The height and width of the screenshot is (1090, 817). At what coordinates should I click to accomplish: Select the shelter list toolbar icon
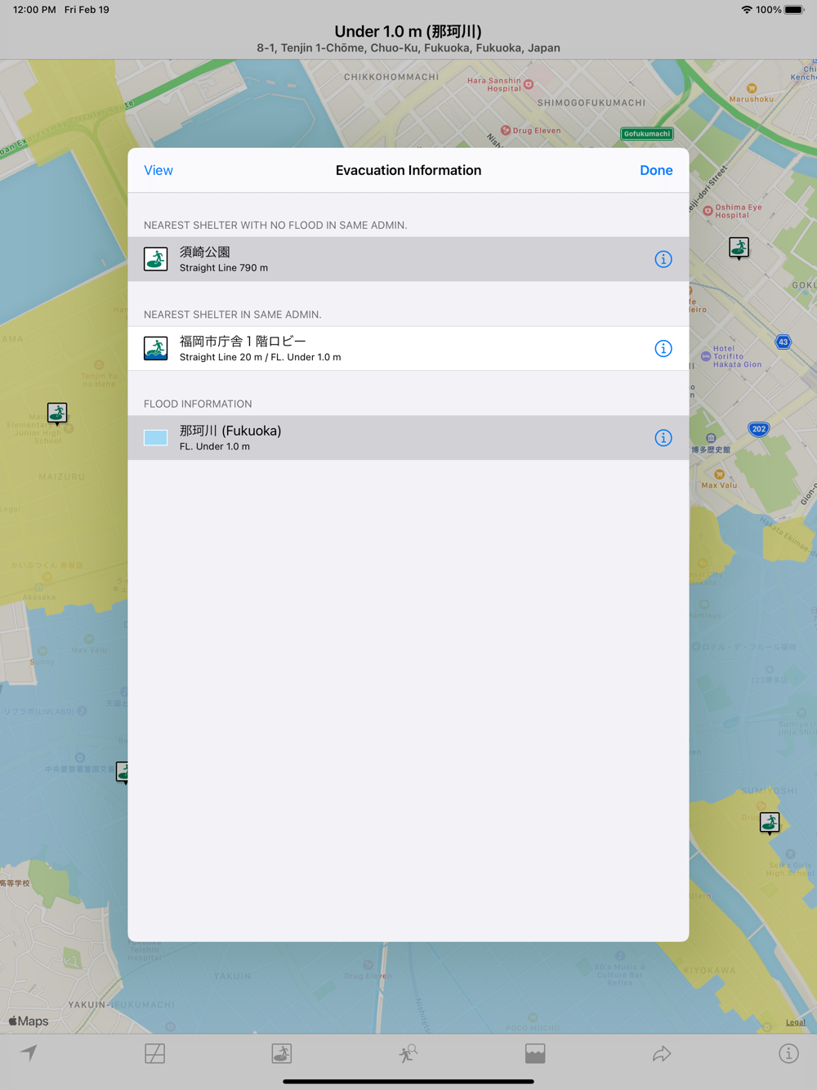(281, 1053)
